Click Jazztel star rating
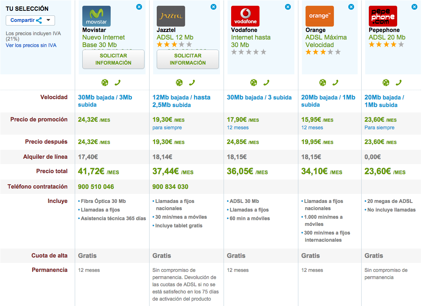 point(174,45)
